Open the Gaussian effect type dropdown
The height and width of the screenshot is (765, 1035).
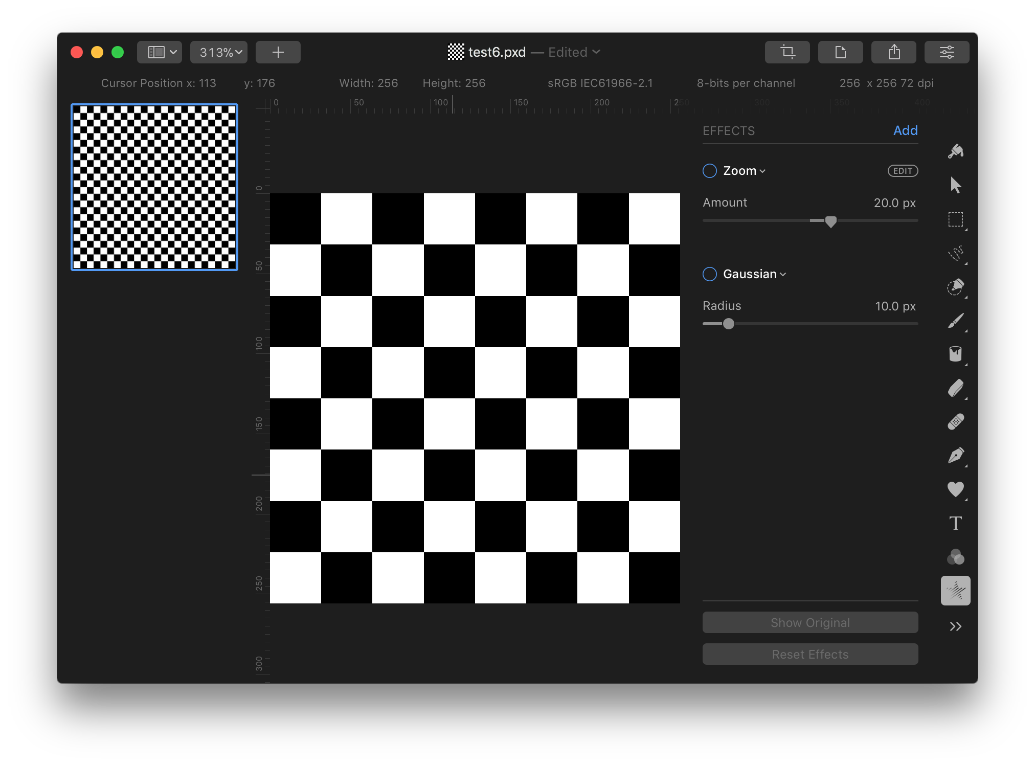[754, 274]
